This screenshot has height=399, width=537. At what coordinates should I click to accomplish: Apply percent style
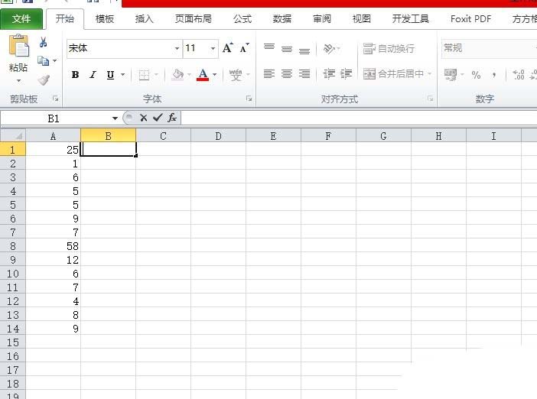coord(476,74)
